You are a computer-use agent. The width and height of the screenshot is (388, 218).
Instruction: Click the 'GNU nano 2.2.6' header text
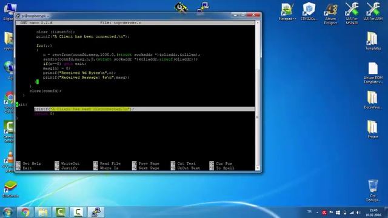point(36,23)
